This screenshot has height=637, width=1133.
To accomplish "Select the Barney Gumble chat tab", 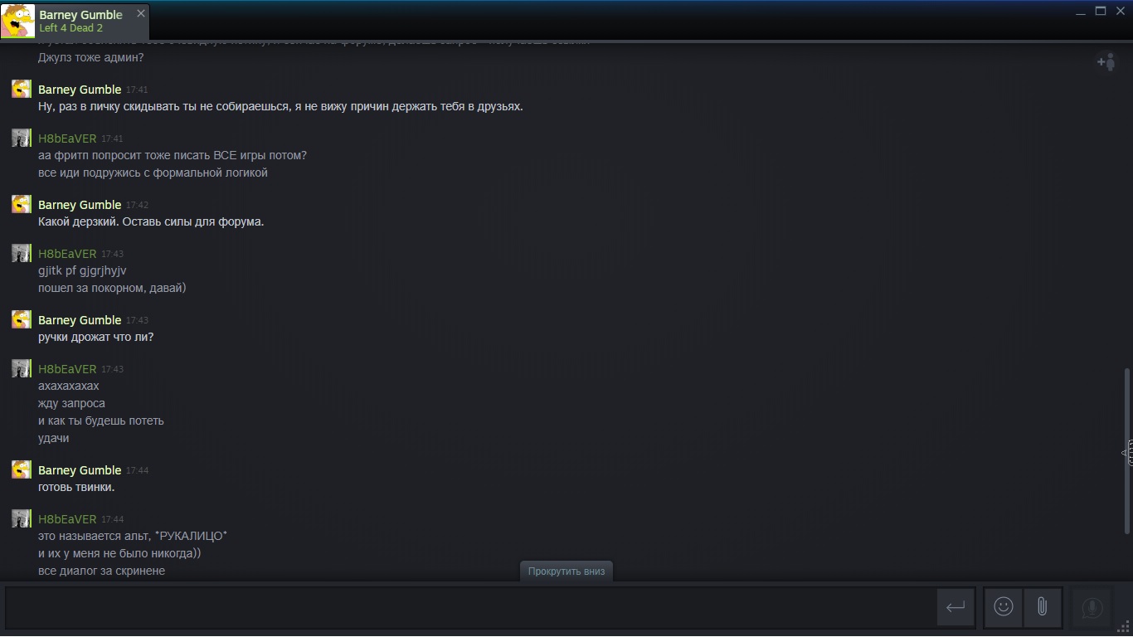I will tap(75, 21).
